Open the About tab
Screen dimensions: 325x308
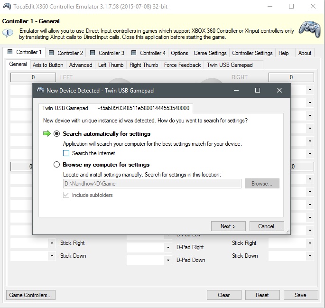[x=305, y=53]
